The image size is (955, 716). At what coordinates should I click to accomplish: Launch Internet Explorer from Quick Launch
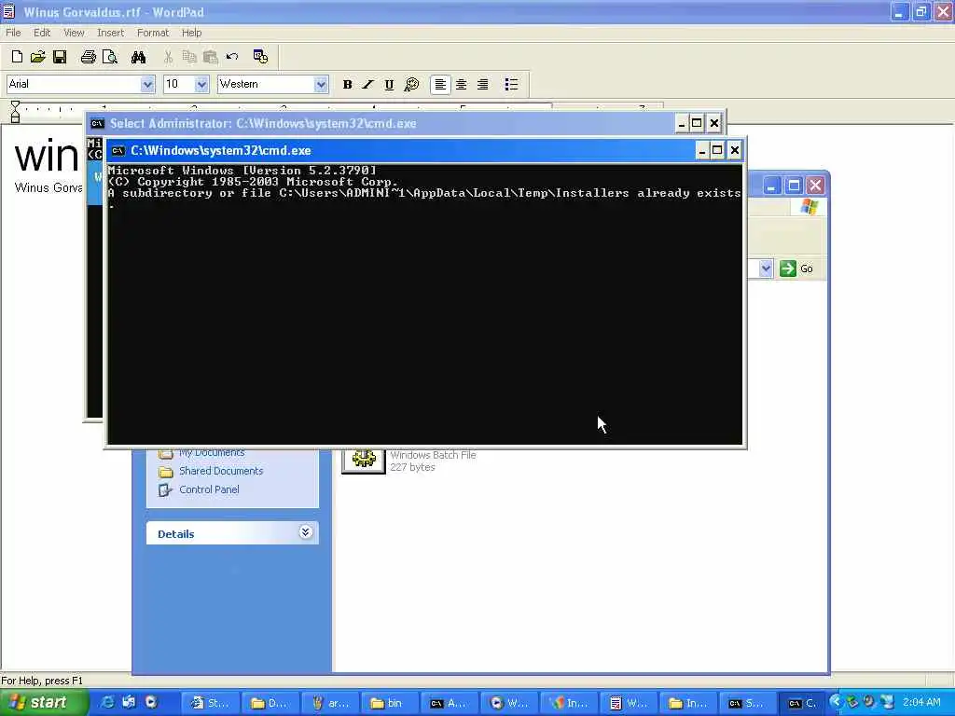108,703
